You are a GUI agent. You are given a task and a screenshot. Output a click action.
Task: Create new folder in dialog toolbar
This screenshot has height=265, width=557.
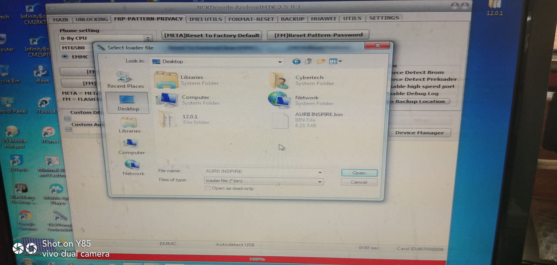pyautogui.click(x=321, y=61)
